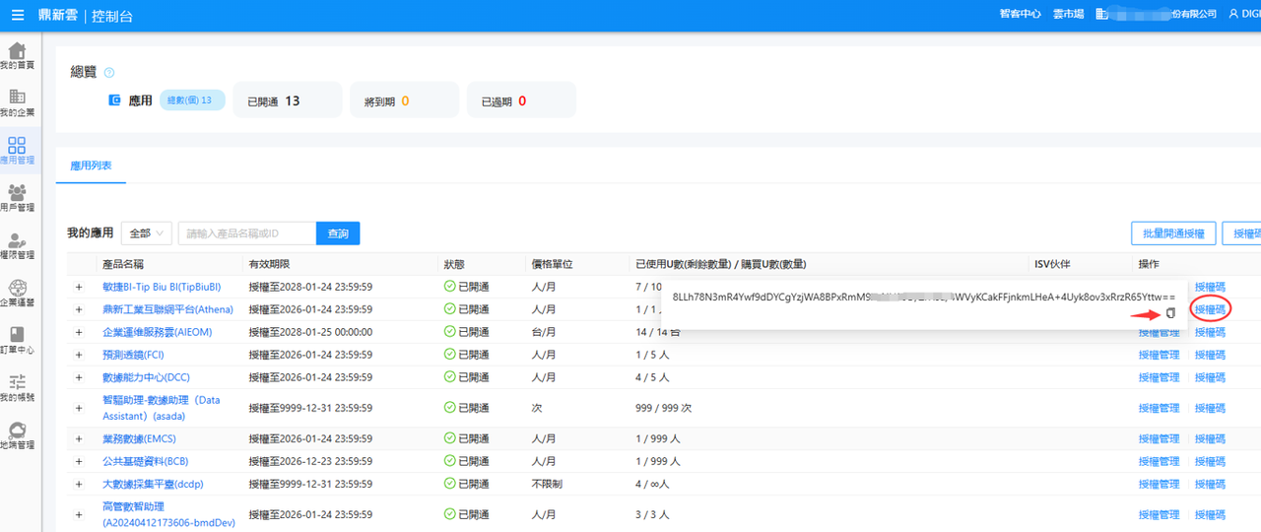
Task: Copy the authorization code in popup
Action: (x=1170, y=313)
